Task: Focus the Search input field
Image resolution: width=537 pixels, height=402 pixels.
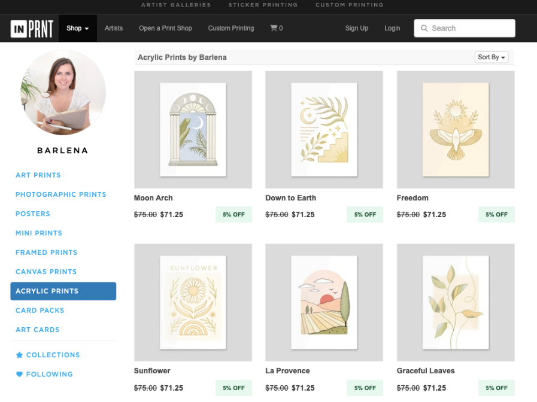Action: point(465,28)
